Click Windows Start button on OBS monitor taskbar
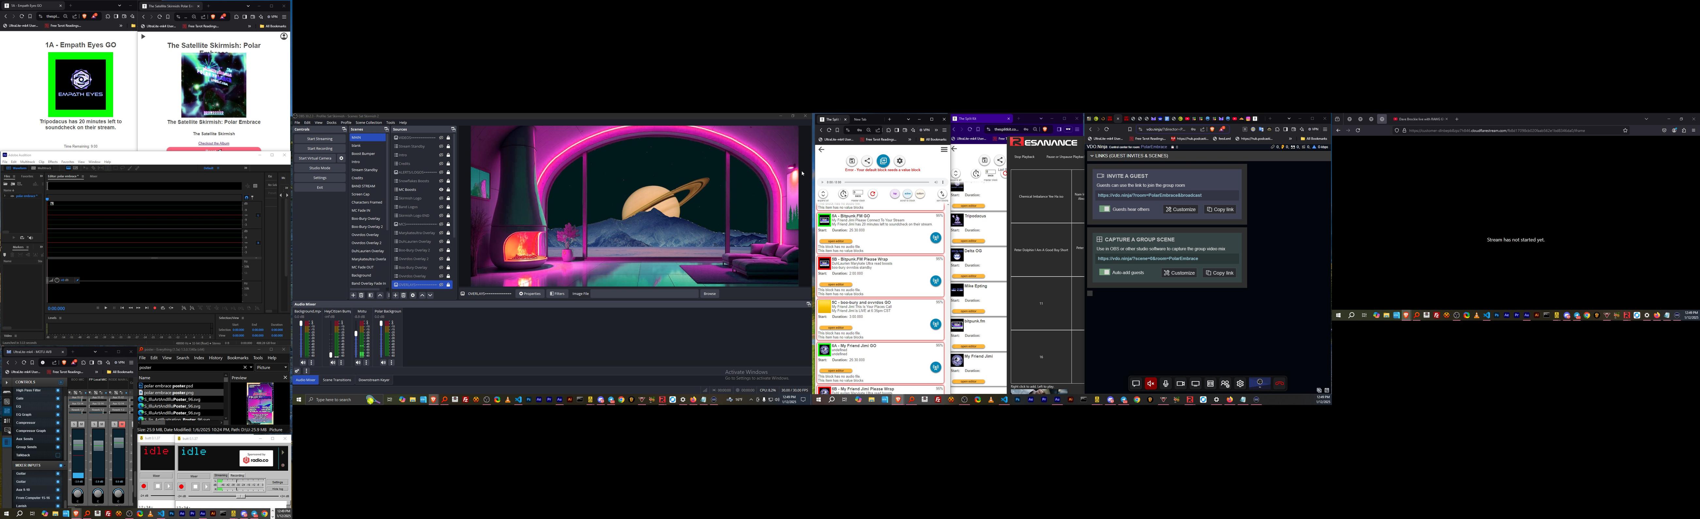 click(298, 399)
